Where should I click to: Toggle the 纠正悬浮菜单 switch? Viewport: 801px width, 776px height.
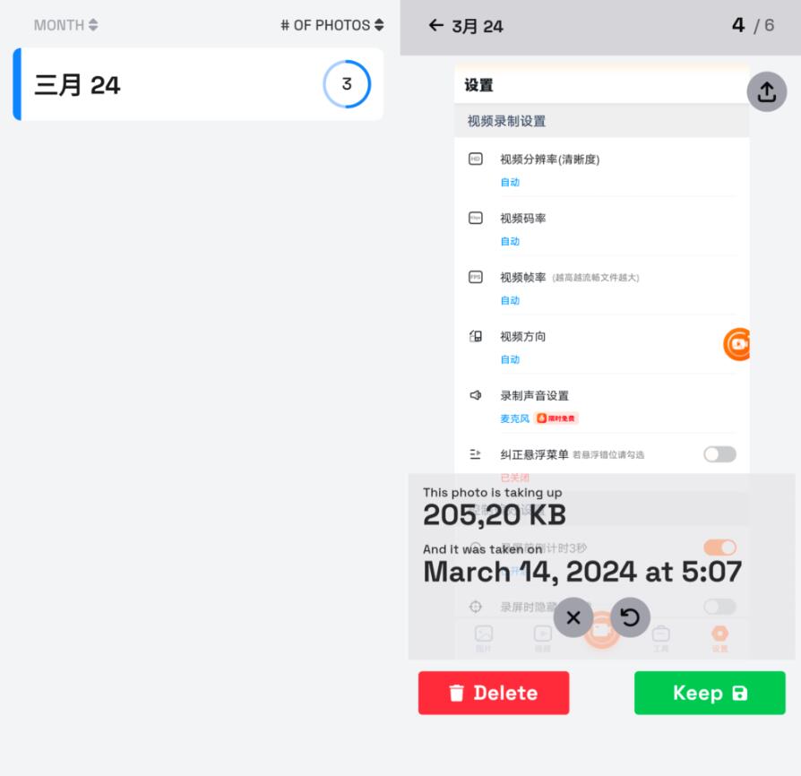click(x=719, y=454)
